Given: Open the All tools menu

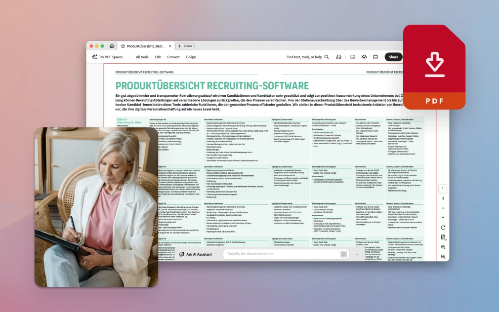Looking at the screenshot, I should tap(142, 57).
